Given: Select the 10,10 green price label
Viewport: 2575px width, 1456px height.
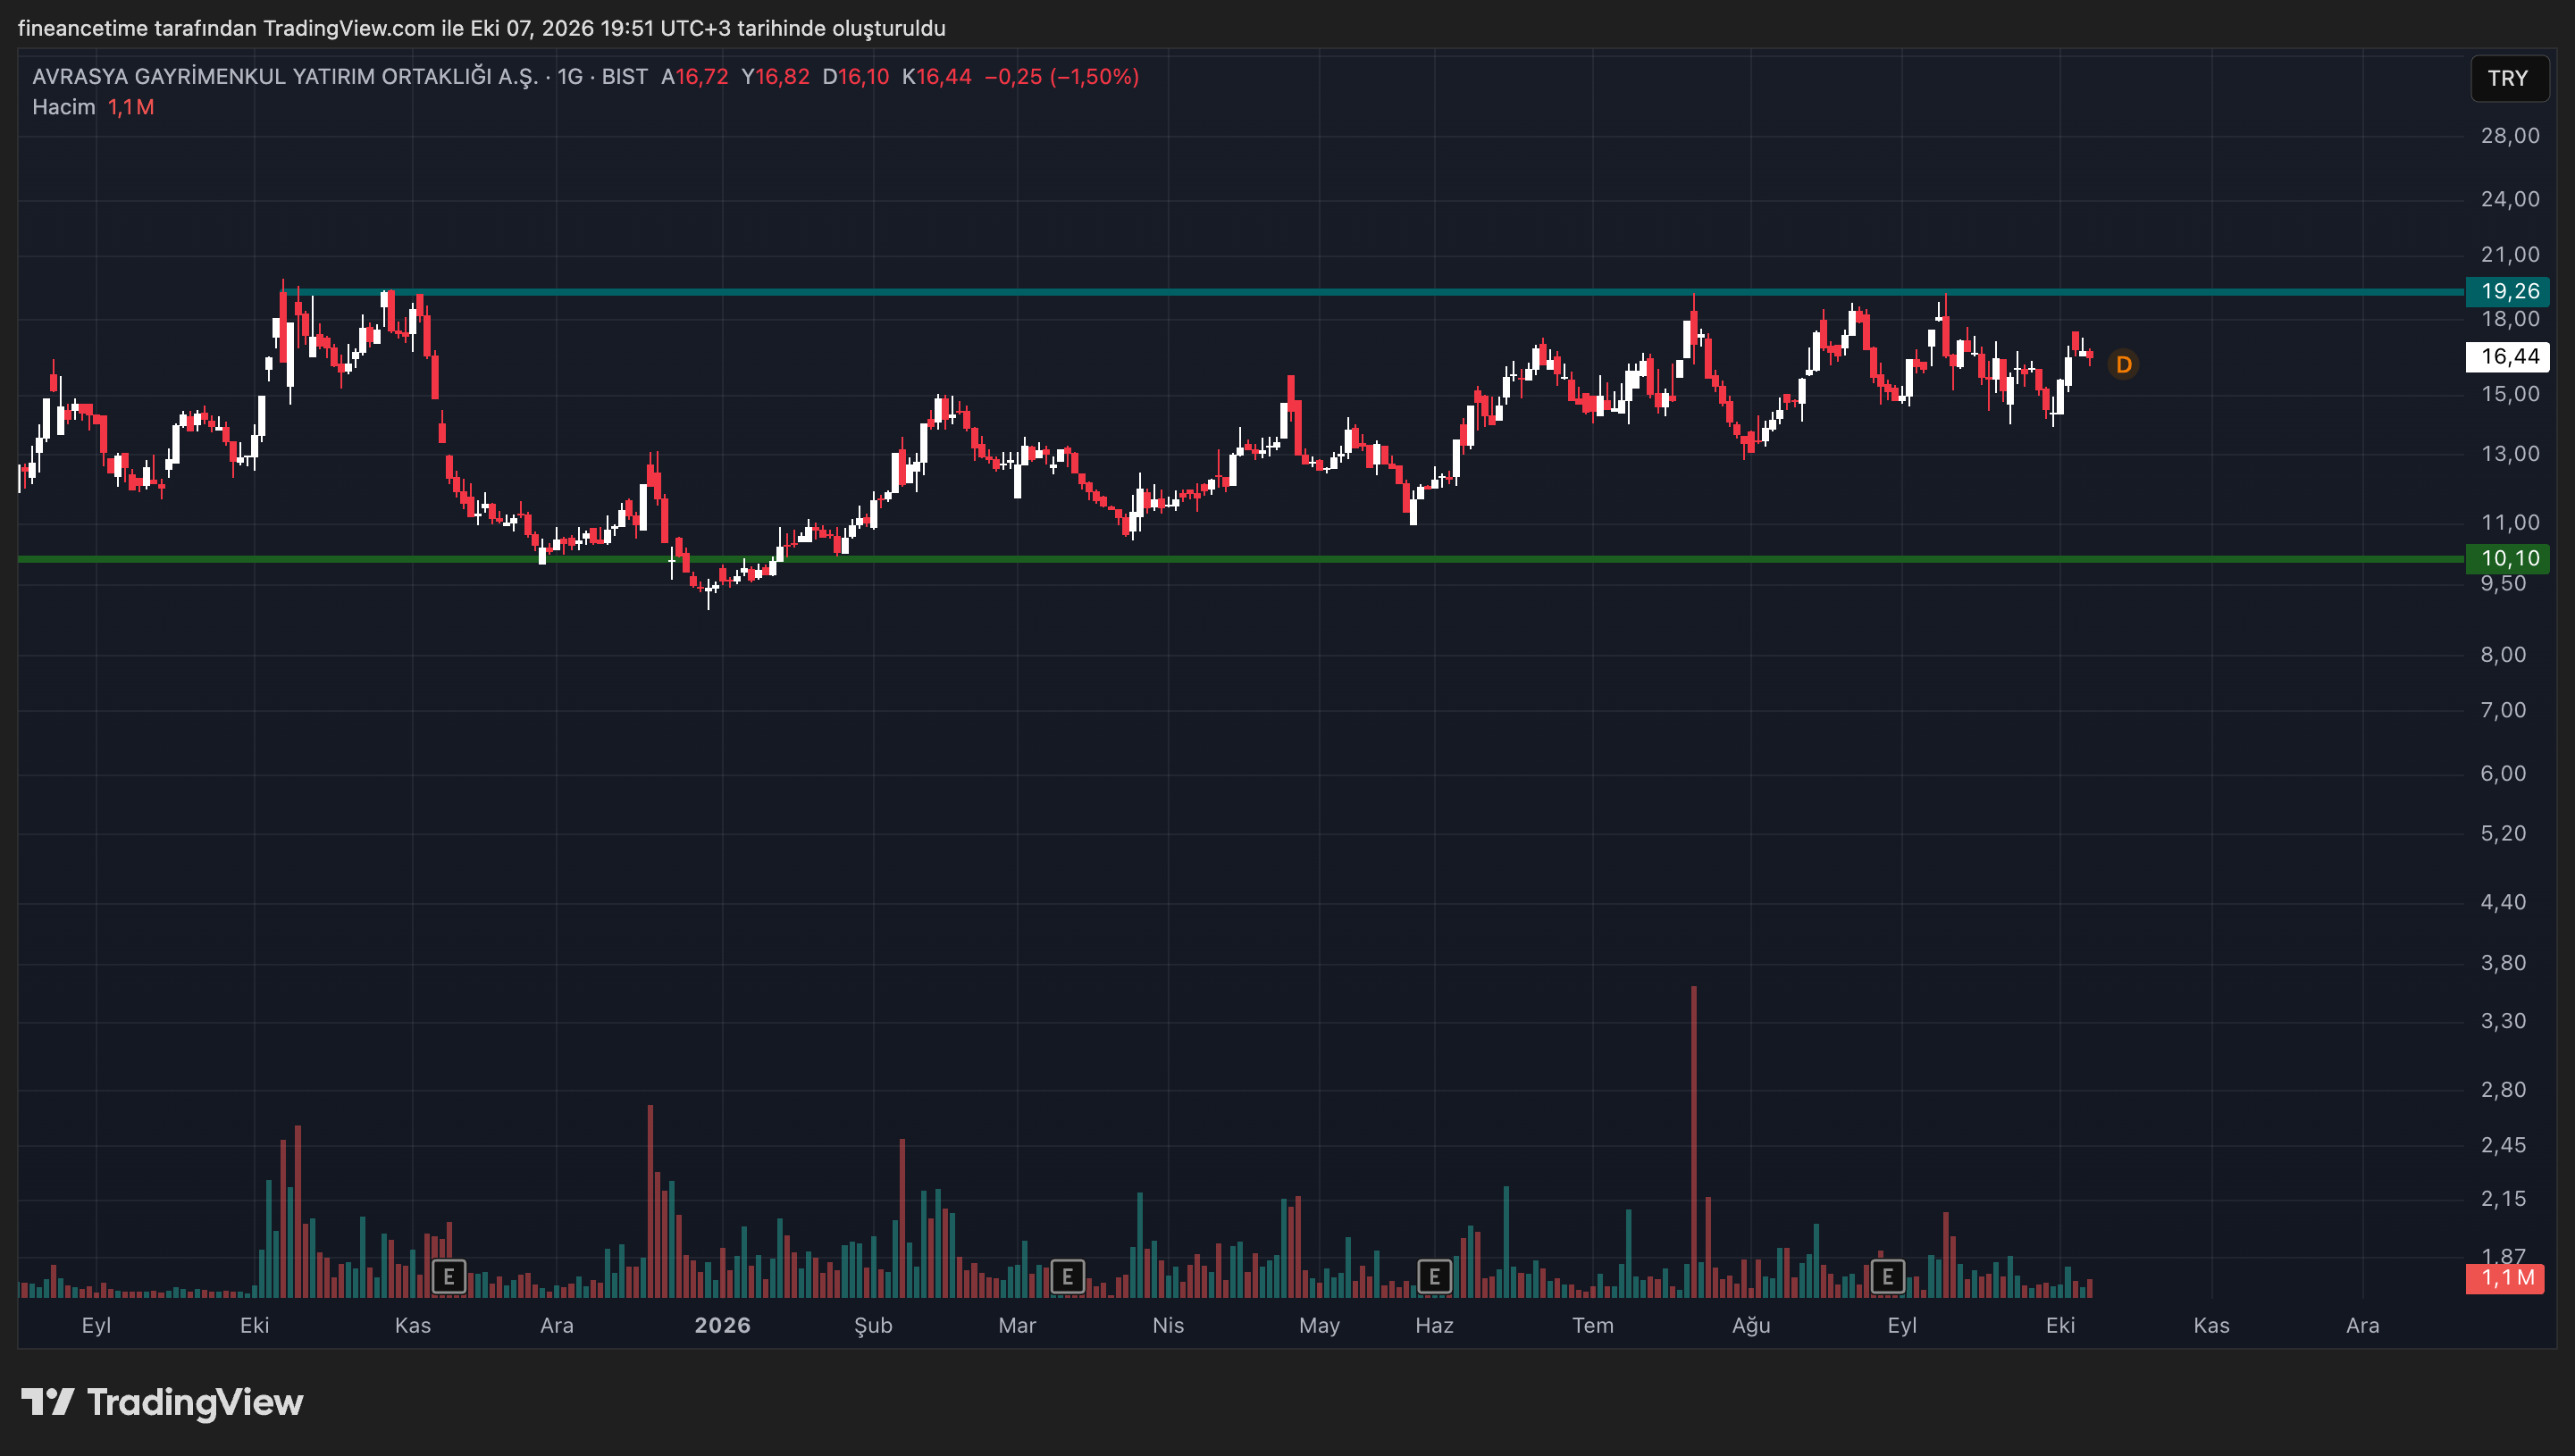Looking at the screenshot, I should point(2508,558).
